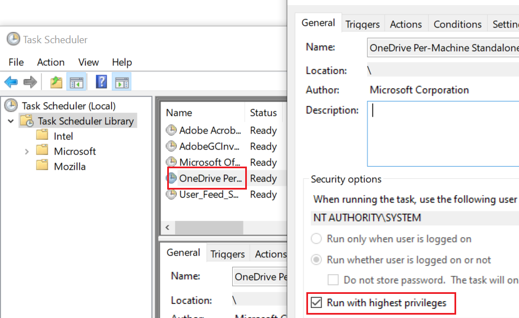Select Run whether user is logged on or not
Viewport: 519px width, 318px height.
316,260
